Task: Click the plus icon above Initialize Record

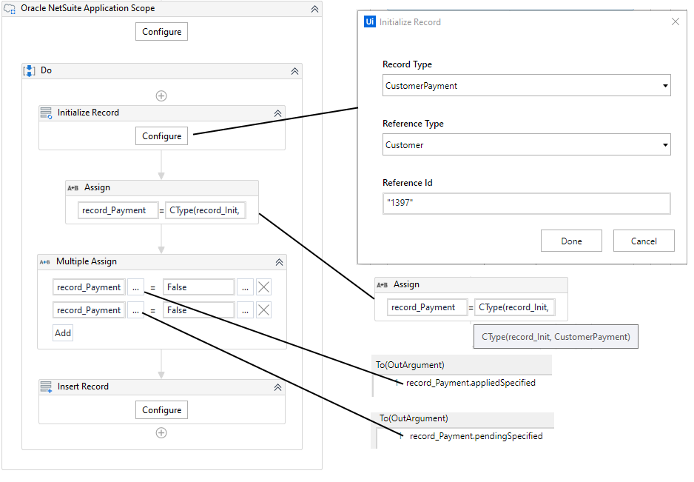Action: tap(161, 96)
